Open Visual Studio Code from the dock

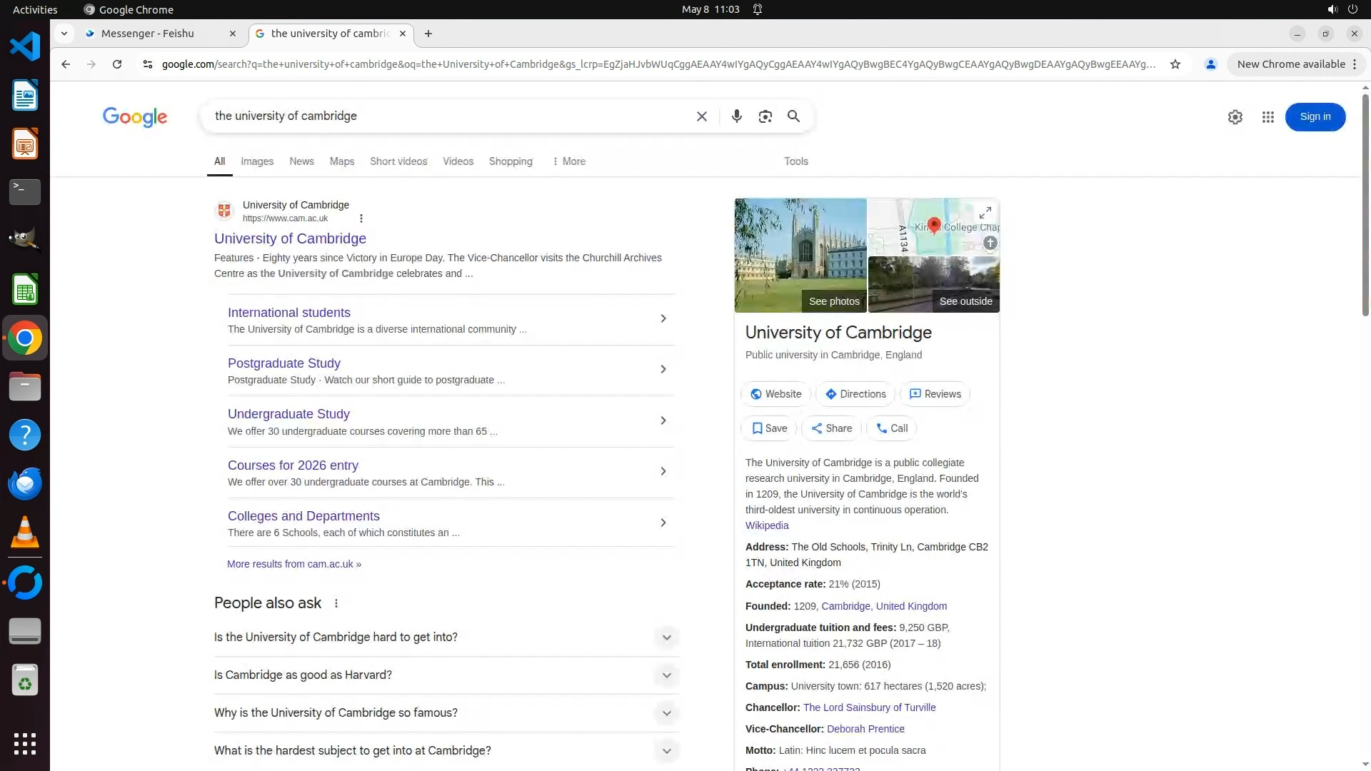point(25,47)
